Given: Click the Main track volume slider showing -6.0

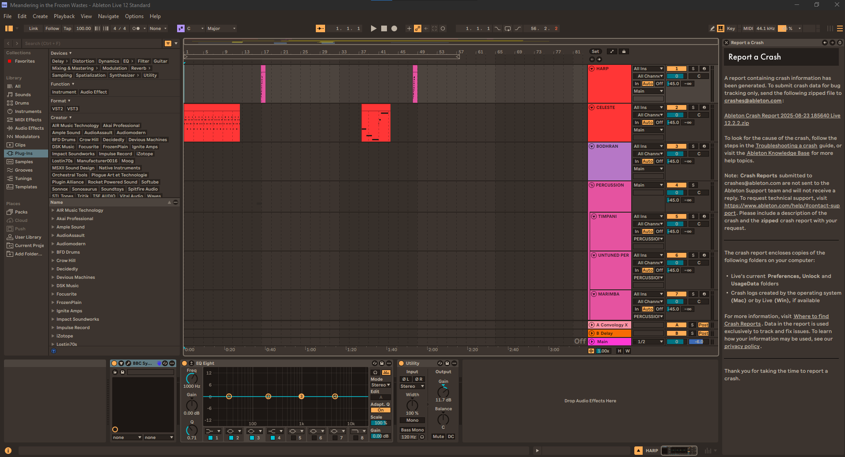Looking at the screenshot, I should pyautogui.click(x=698, y=342).
